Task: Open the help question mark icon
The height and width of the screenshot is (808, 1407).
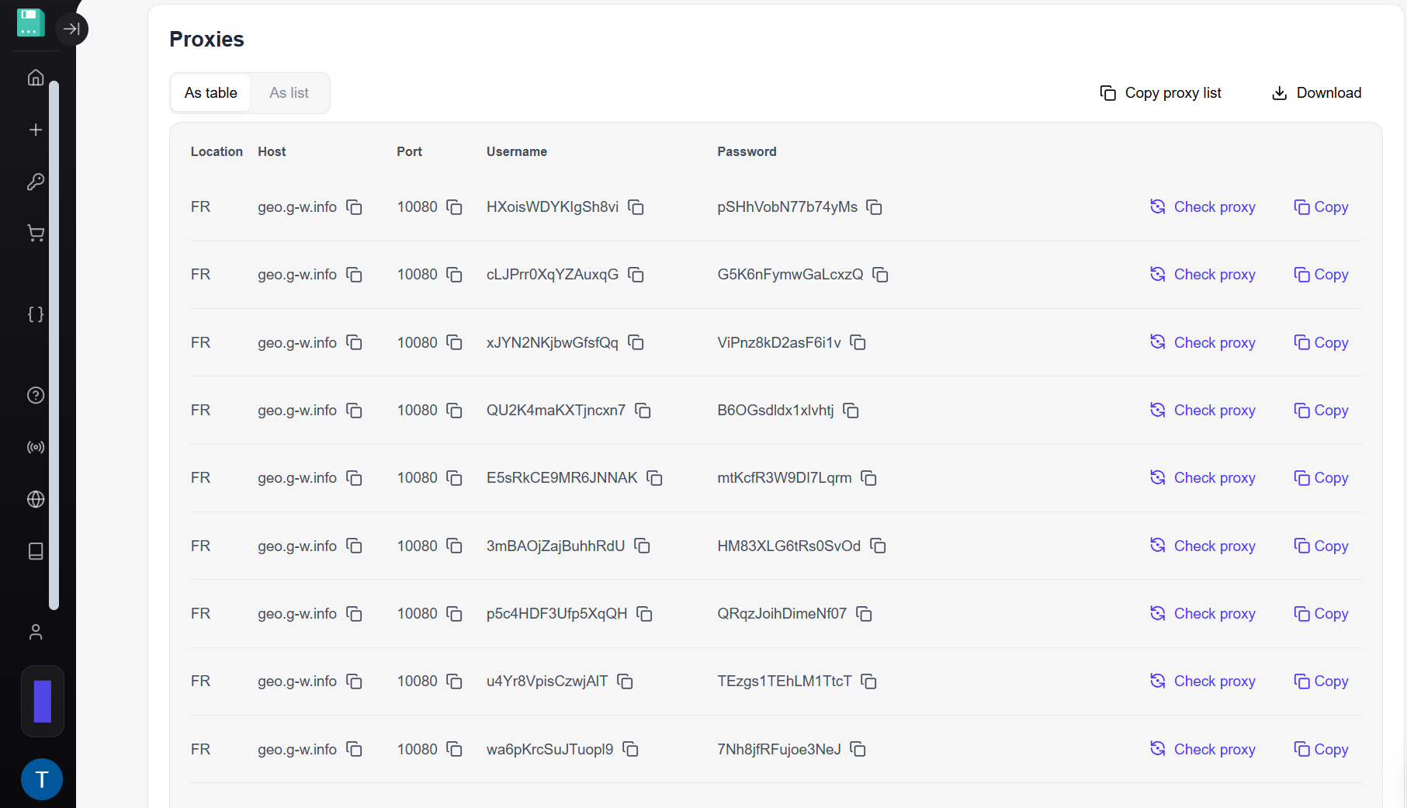Action: pyautogui.click(x=36, y=395)
